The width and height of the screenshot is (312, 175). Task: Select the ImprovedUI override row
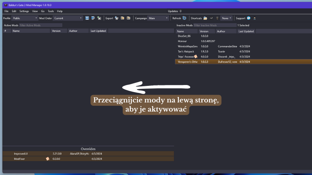coord(88,153)
